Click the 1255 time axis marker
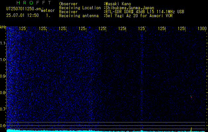 tap(103, 29)
